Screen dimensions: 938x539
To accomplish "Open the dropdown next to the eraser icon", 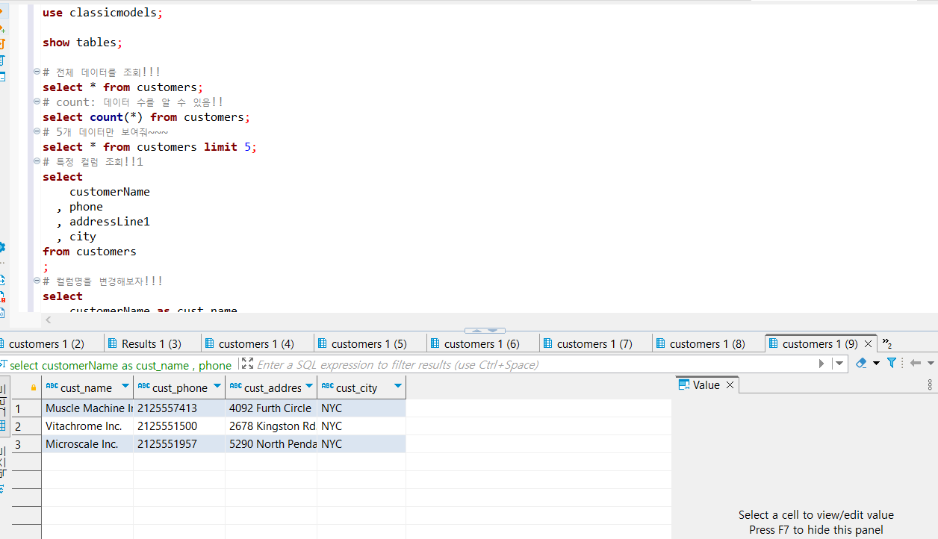I will (876, 364).
